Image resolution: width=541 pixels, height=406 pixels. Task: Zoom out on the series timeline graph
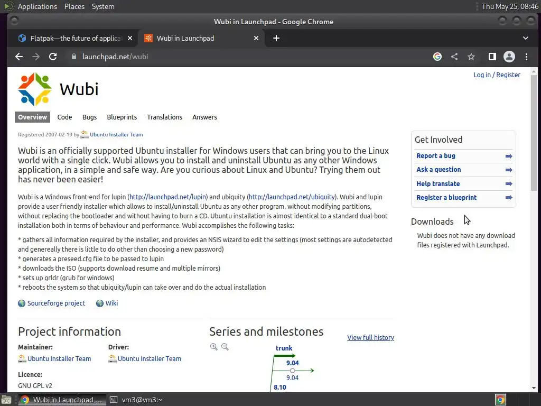225,347
